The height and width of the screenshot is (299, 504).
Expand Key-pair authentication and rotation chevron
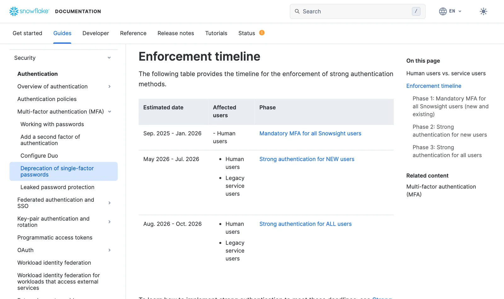110,222
